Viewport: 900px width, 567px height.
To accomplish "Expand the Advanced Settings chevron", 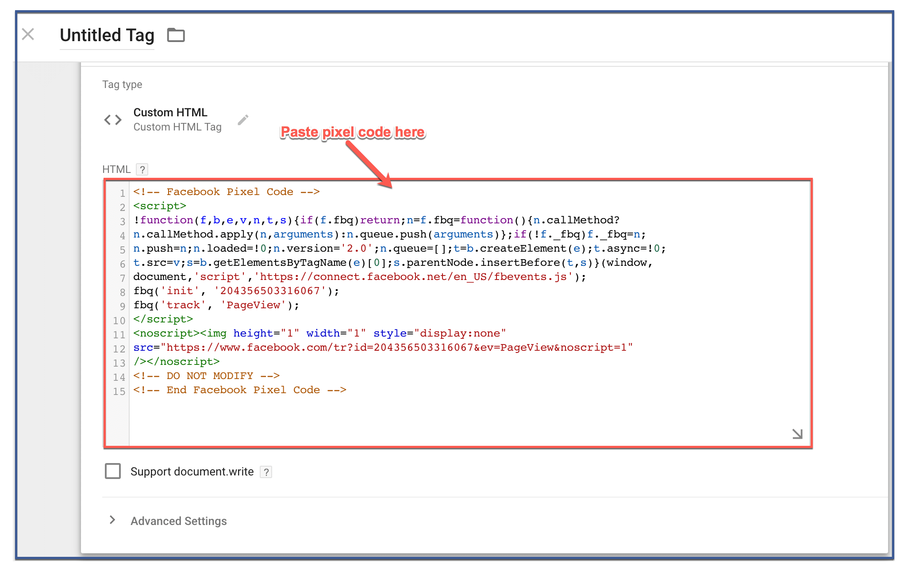I will (x=112, y=520).
